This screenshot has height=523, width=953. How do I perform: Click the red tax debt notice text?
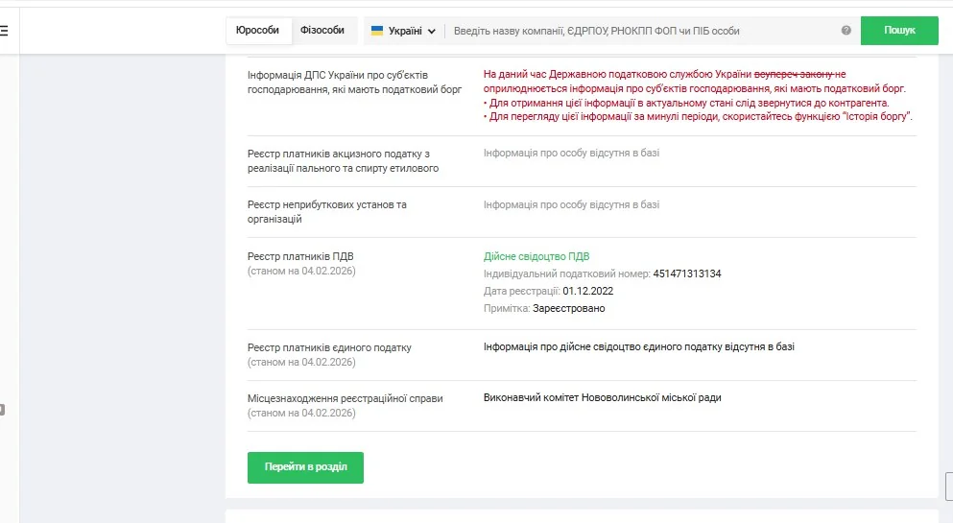coord(695,95)
